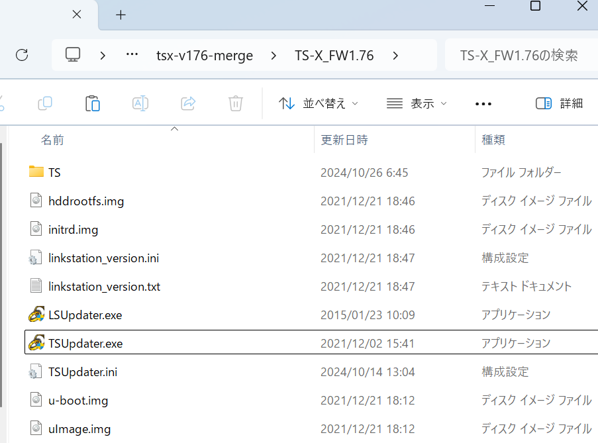Click TSUpdater.exe file name

[85, 344]
